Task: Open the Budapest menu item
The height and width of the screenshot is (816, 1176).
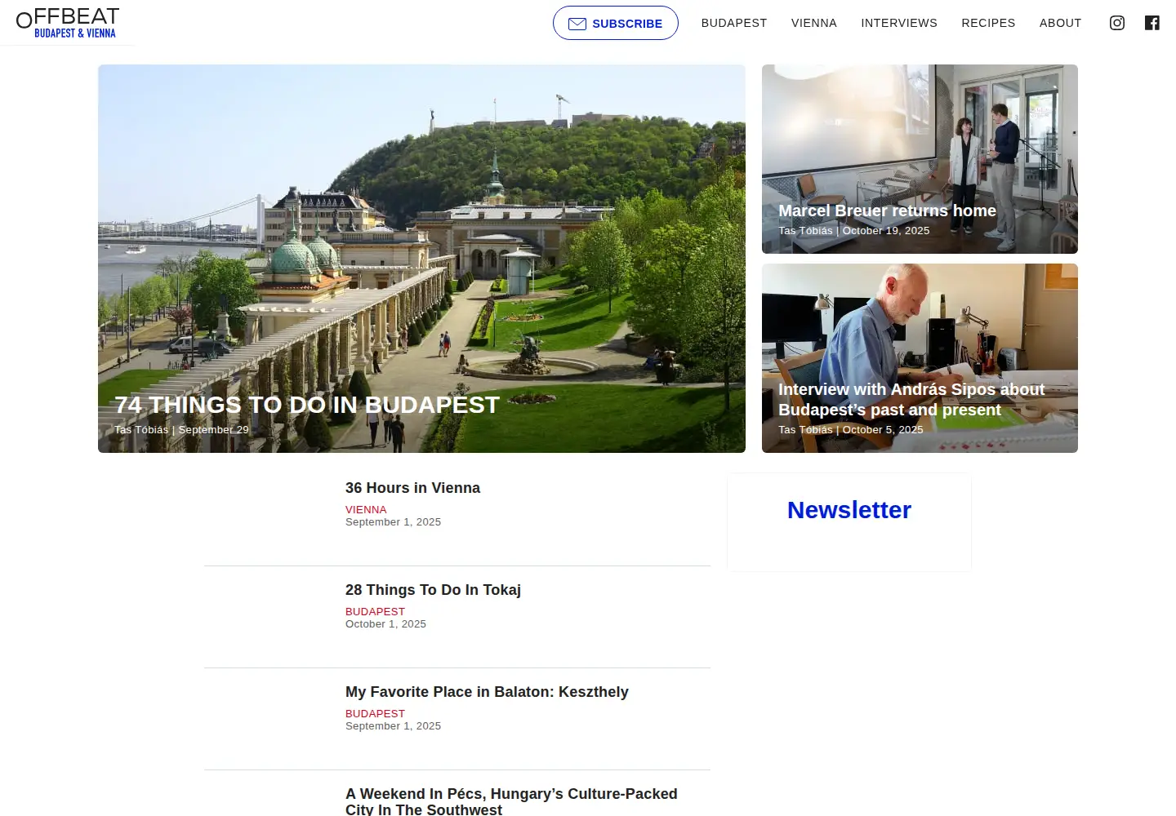Action: (x=734, y=23)
